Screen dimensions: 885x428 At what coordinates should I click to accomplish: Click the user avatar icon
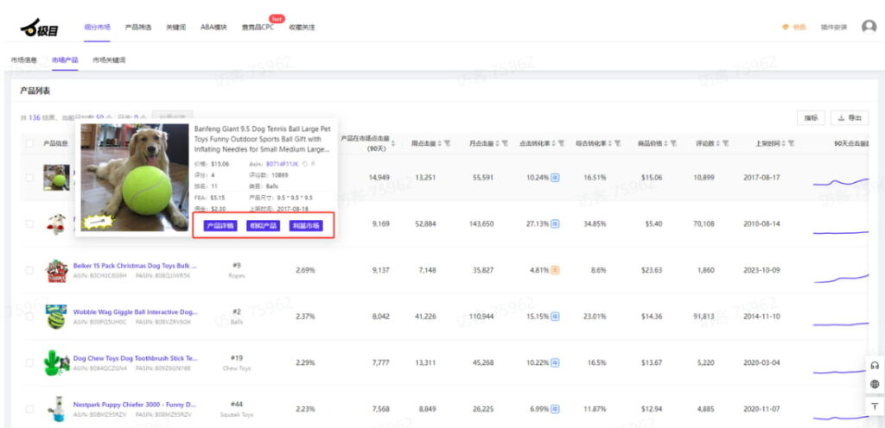click(869, 27)
